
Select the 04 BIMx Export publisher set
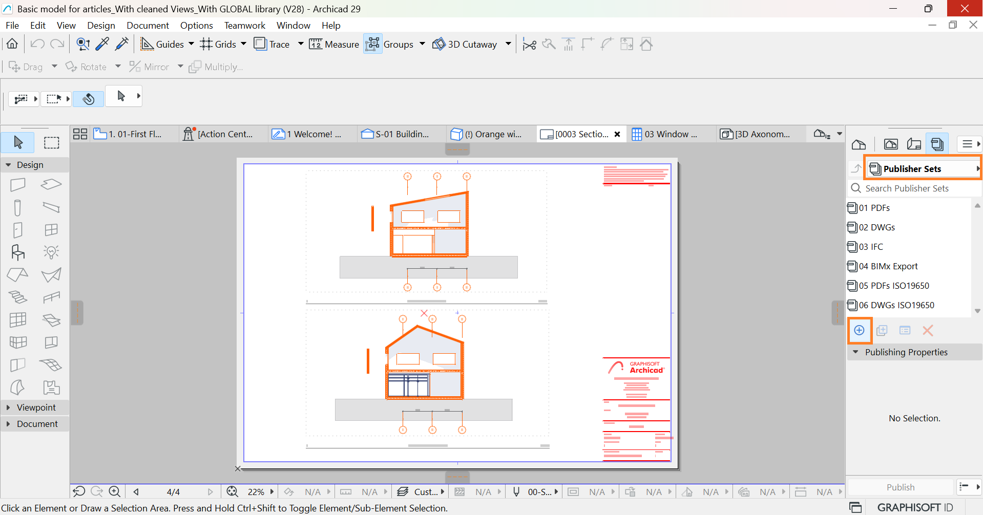pyautogui.click(x=909, y=266)
